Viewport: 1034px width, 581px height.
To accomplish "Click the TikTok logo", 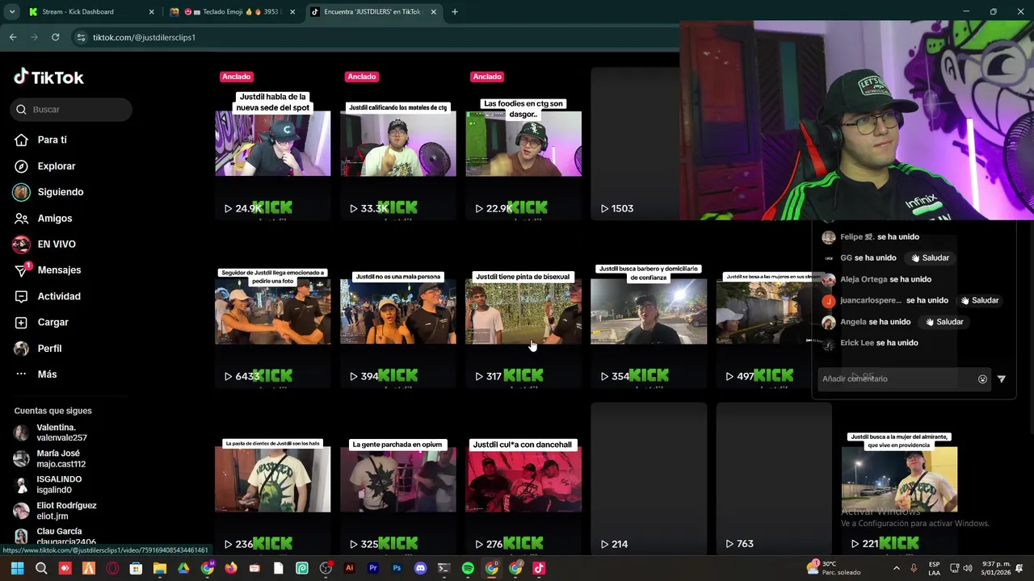I will point(48,77).
